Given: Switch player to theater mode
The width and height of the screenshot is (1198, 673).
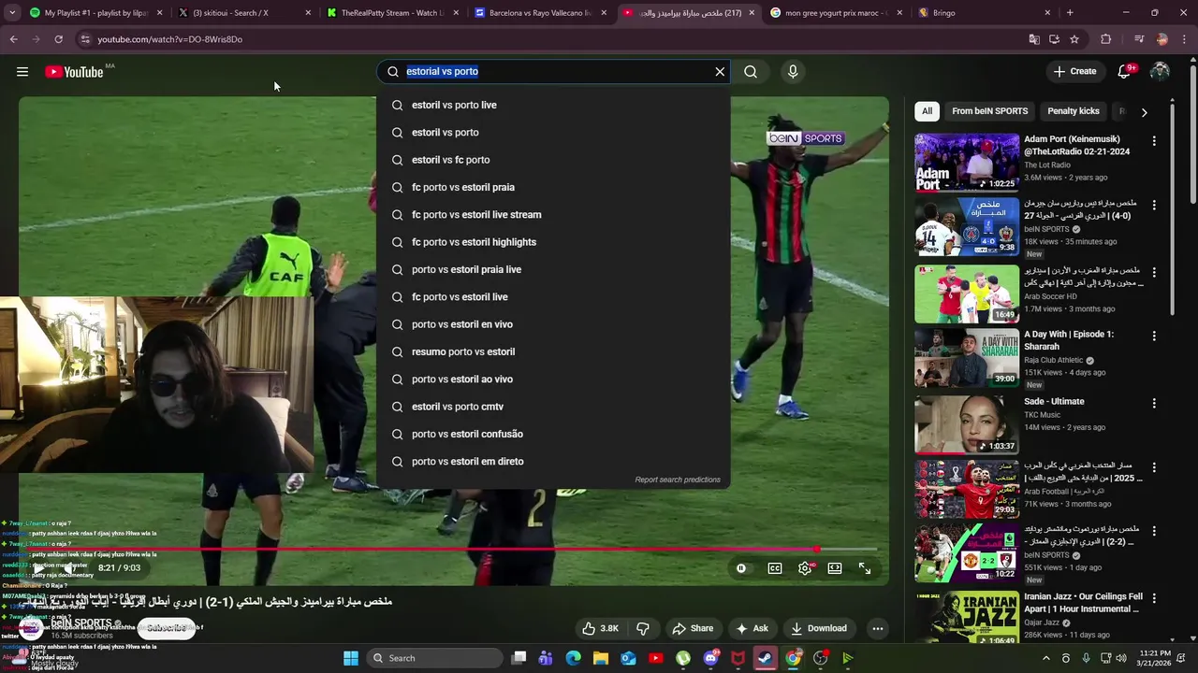Looking at the screenshot, I should pos(835,568).
